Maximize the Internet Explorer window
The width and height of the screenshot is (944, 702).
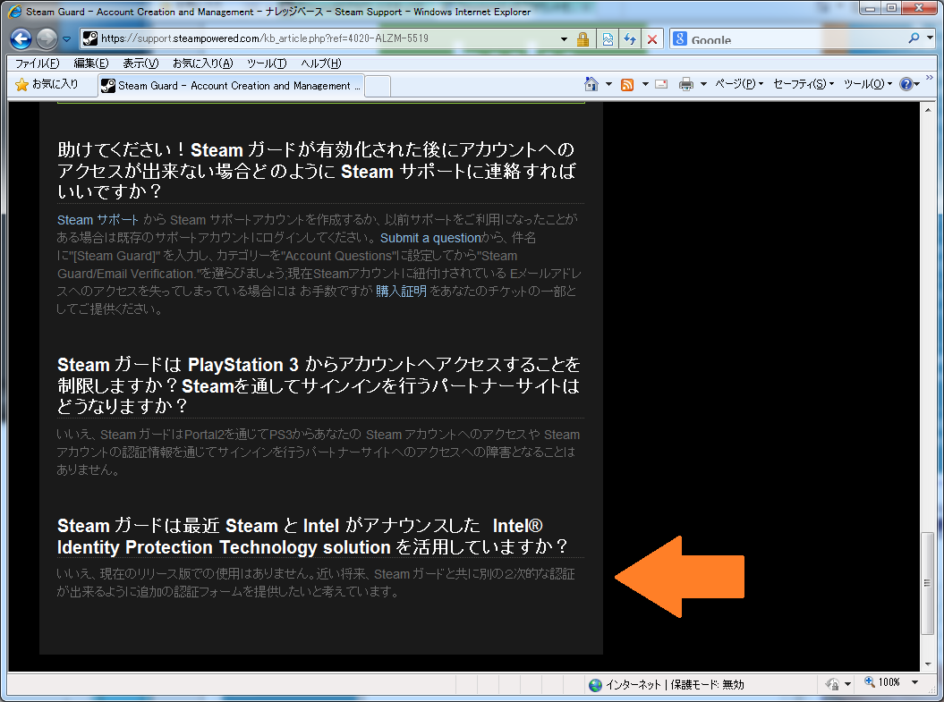pos(891,8)
